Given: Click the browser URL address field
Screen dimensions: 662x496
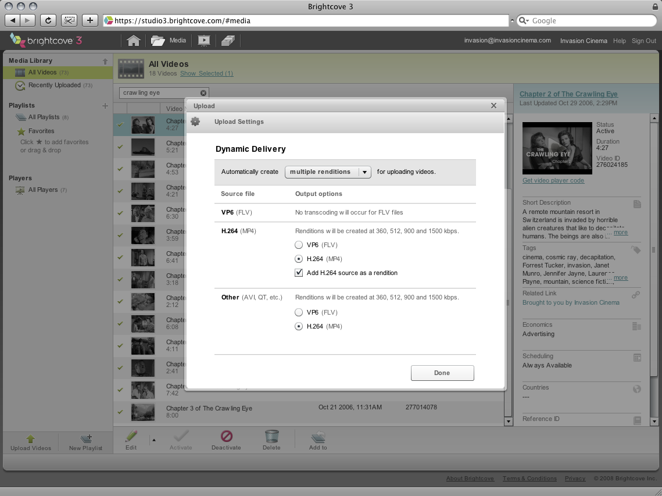Looking at the screenshot, I should click(x=308, y=20).
